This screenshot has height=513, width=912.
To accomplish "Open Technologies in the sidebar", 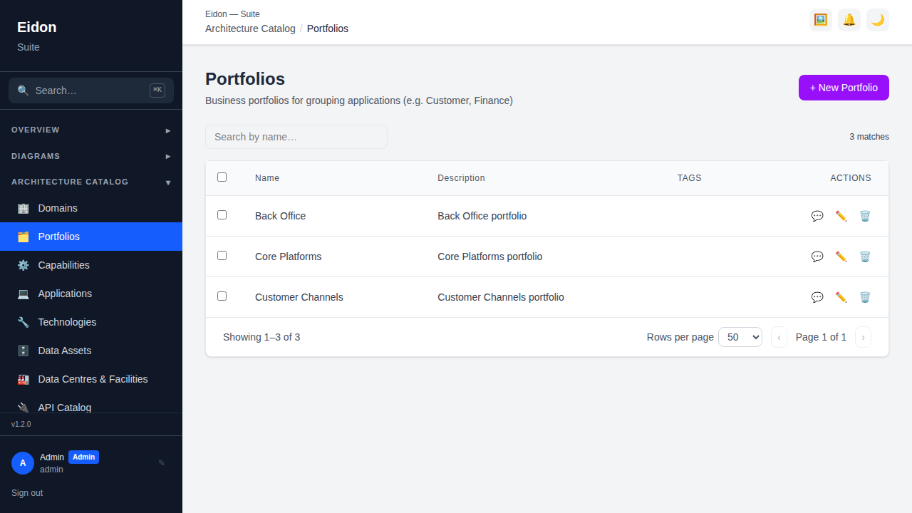I will click(91, 322).
